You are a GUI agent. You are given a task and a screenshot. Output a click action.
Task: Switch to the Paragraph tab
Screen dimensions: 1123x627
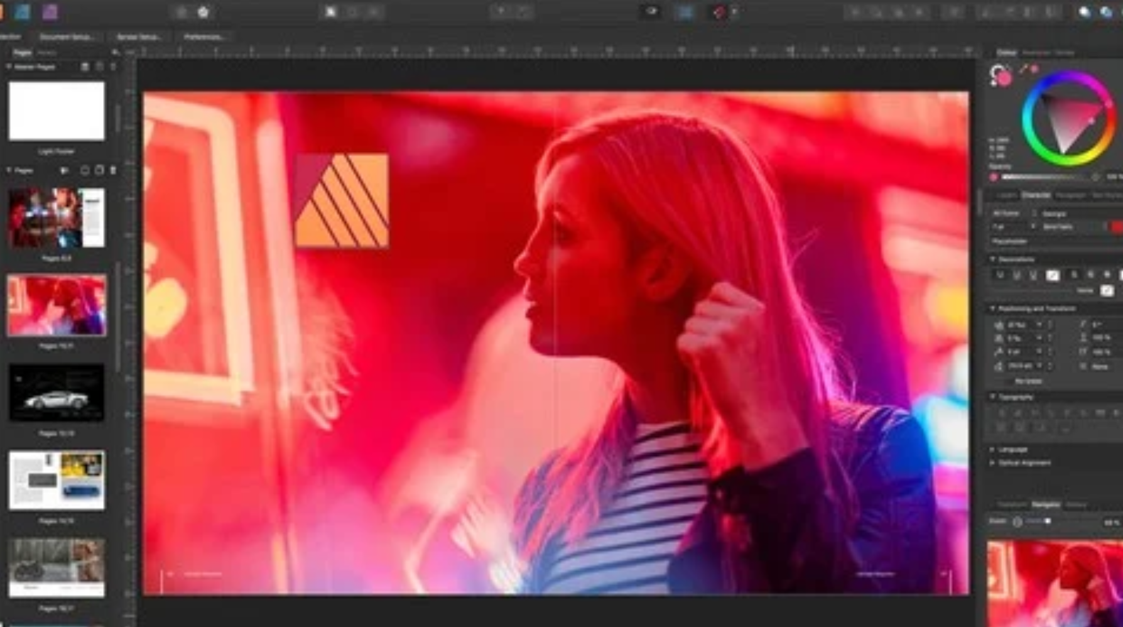[x=1070, y=195]
